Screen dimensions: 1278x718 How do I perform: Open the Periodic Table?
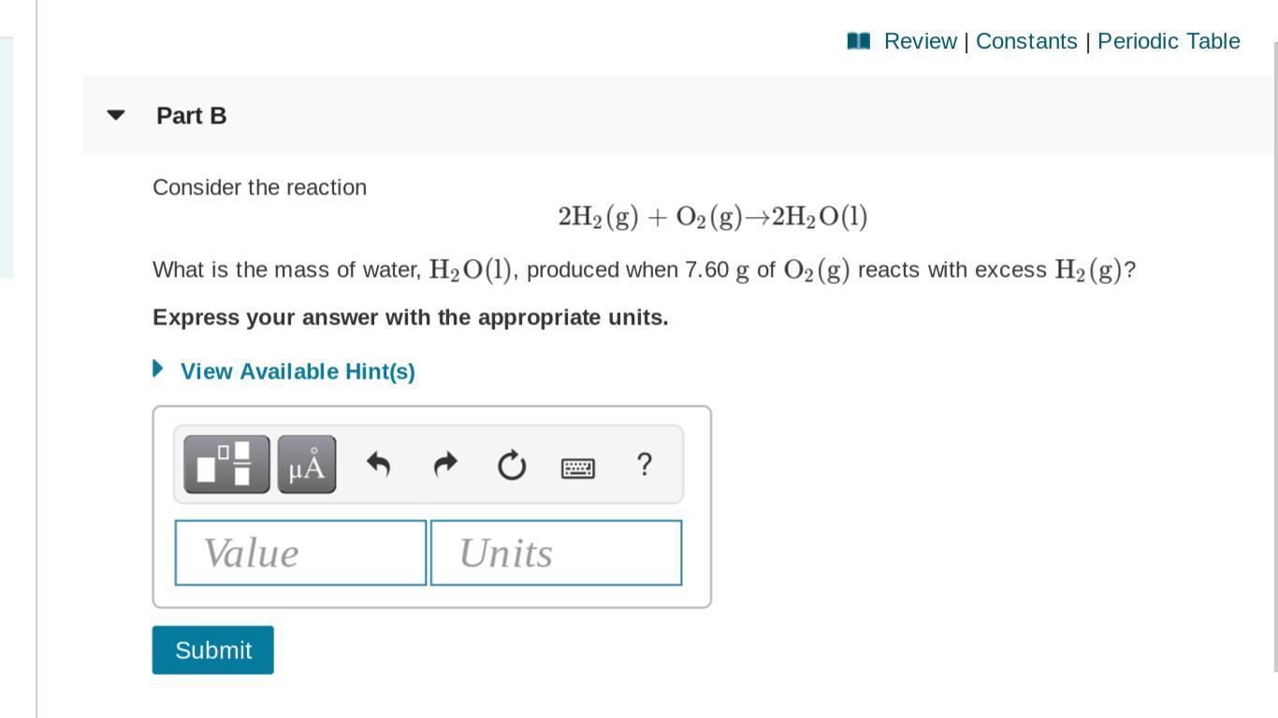click(x=1168, y=41)
